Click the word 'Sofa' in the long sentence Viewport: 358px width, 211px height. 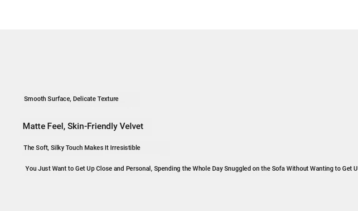[278, 168]
